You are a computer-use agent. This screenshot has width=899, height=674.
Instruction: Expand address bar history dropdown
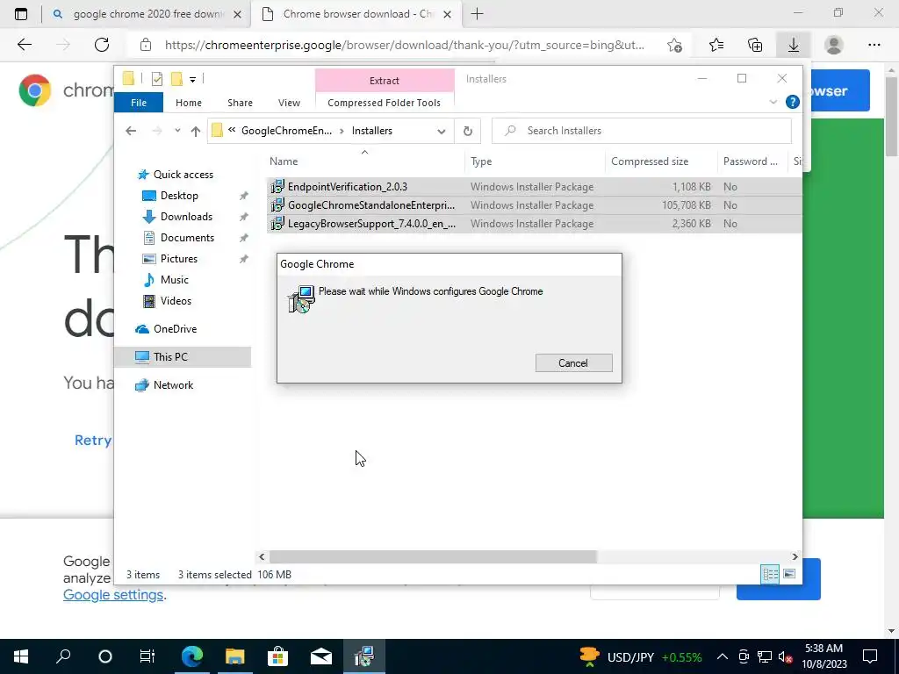(441, 132)
